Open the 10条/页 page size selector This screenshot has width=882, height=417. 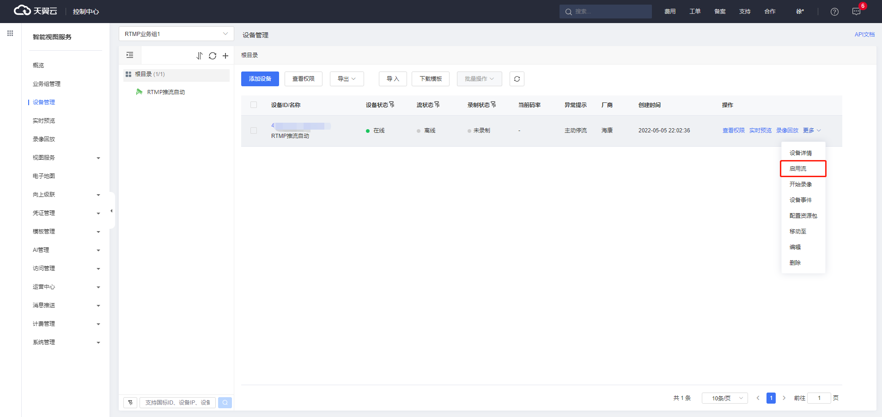pyautogui.click(x=724, y=398)
